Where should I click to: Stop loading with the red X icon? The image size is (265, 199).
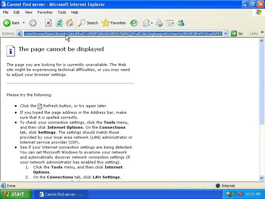tap(48, 23)
